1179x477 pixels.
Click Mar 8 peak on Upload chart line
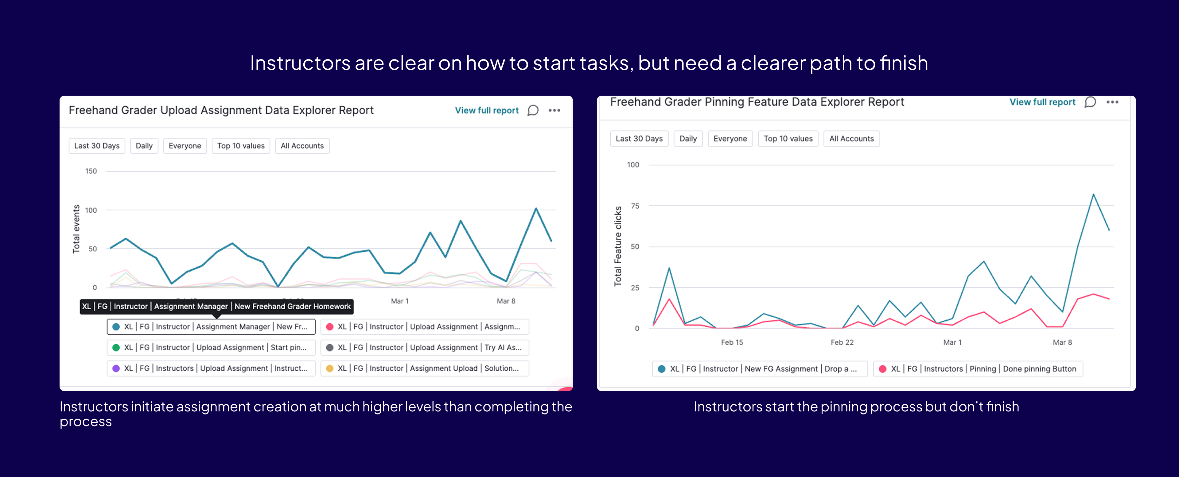click(536, 208)
